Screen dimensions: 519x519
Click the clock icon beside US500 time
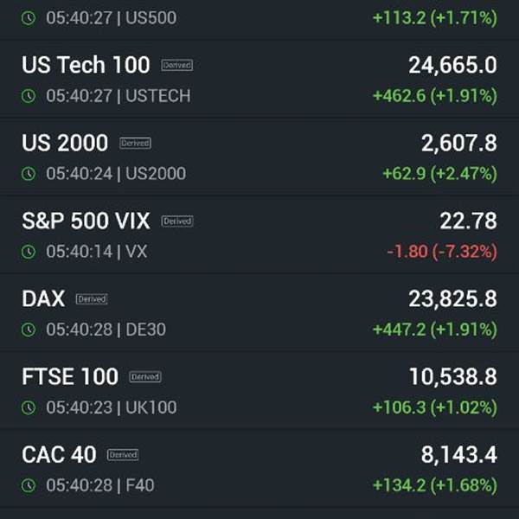(29, 18)
